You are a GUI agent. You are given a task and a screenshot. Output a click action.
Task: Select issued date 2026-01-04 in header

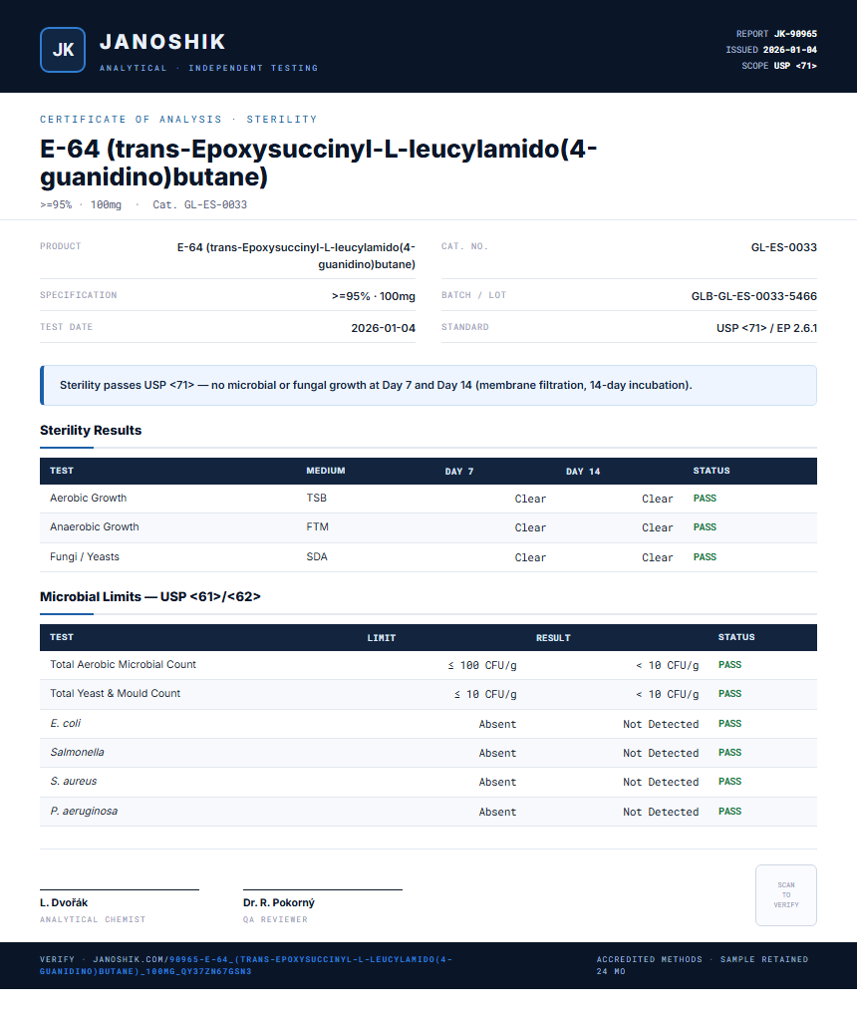point(789,50)
